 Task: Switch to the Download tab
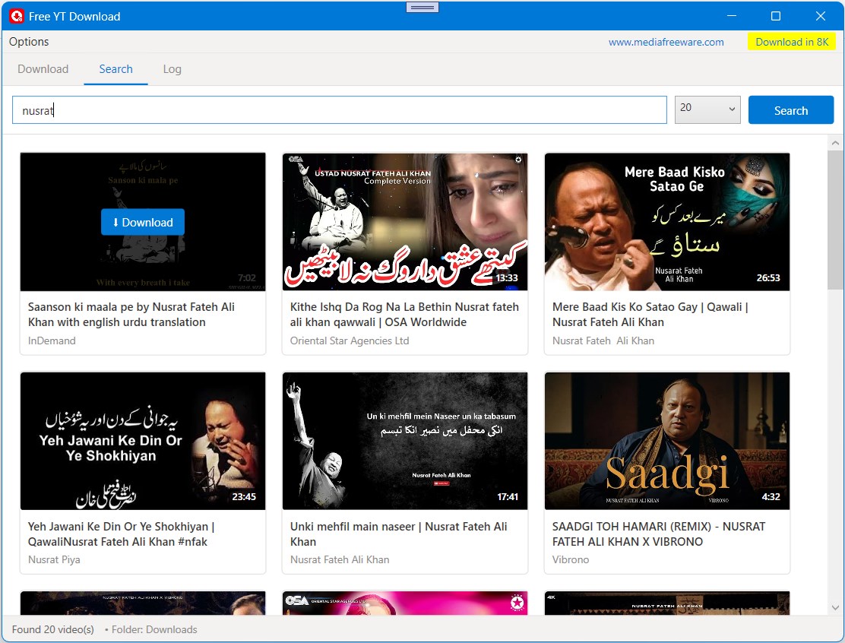[x=43, y=68]
